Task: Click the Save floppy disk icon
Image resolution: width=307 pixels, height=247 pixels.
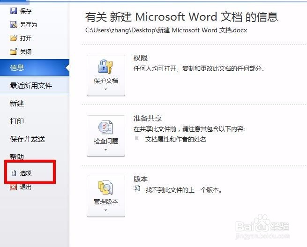Action: 14,11
